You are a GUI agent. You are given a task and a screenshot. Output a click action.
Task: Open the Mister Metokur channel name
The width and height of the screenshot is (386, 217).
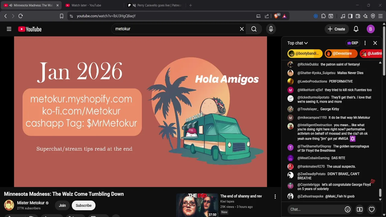pyautogui.click(x=31, y=203)
